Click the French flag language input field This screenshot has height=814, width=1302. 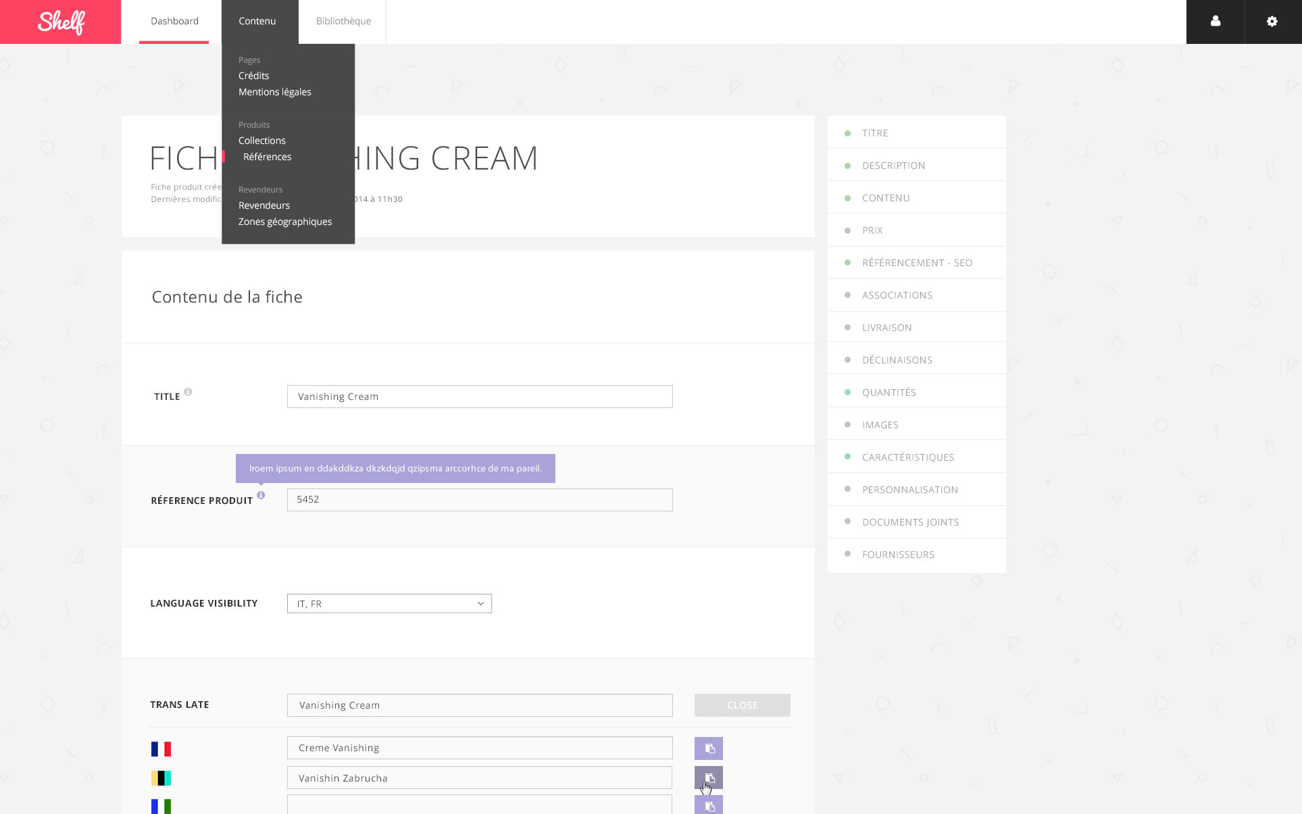(479, 747)
